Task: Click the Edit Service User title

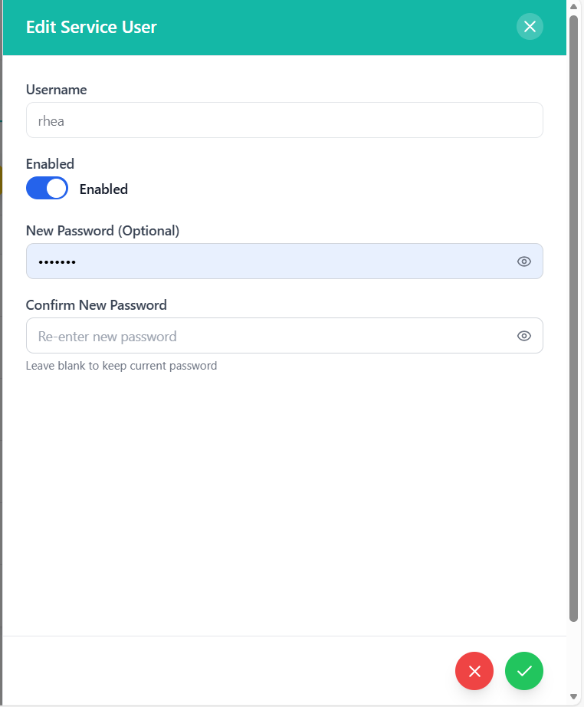Action: [x=91, y=28]
